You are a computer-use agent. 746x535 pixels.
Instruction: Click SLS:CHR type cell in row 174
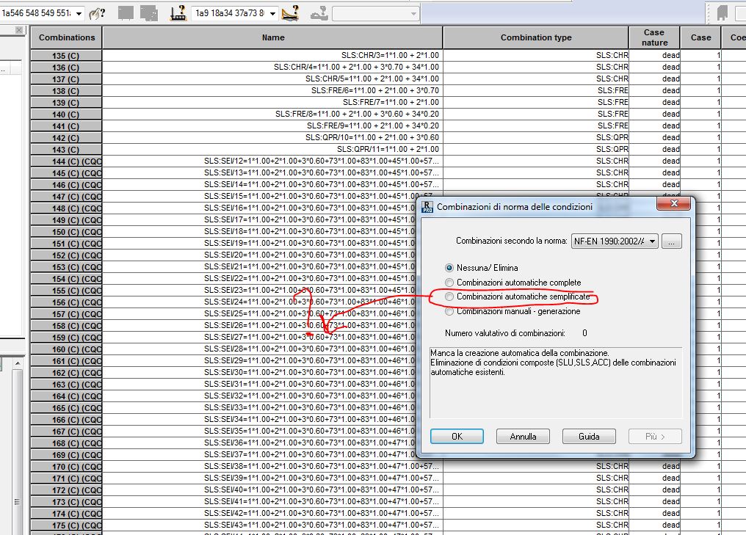pos(536,513)
